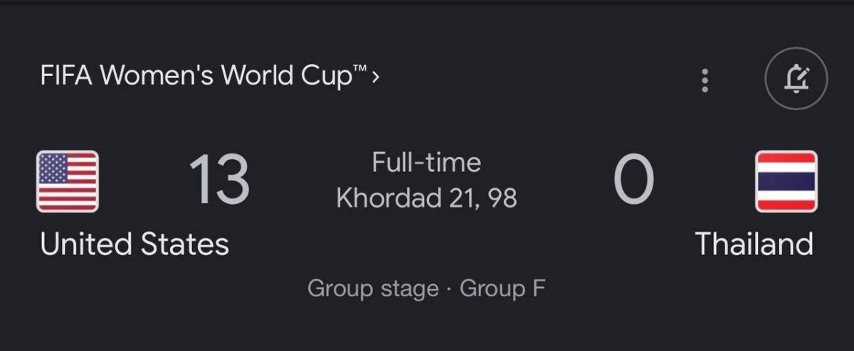
Task: Click the dot separator before Group F
Action: click(x=449, y=289)
